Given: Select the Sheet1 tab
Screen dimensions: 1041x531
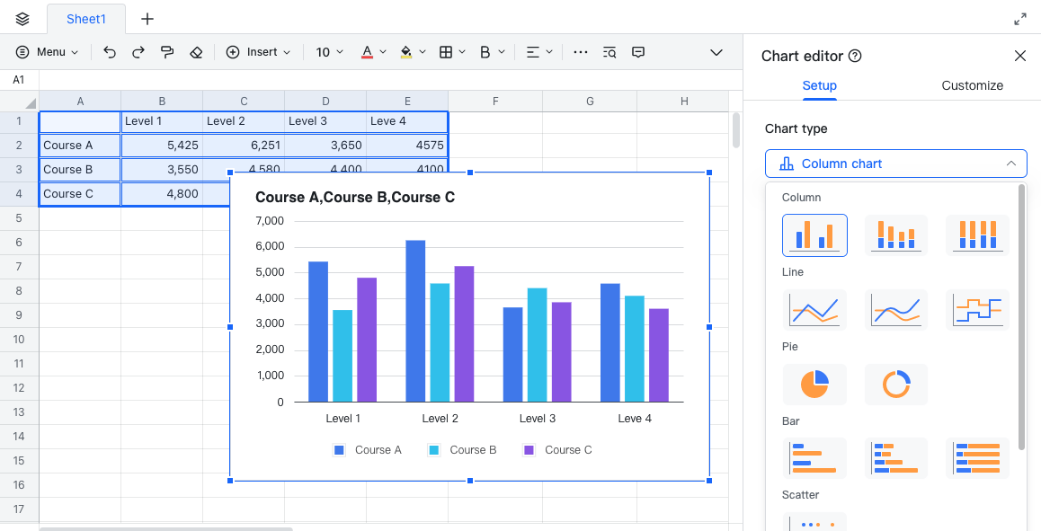Looking at the screenshot, I should pyautogui.click(x=86, y=19).
